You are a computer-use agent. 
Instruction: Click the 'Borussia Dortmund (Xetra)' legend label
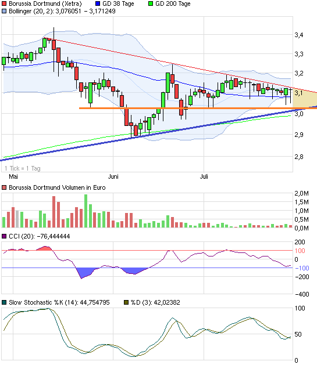point(45,3)
